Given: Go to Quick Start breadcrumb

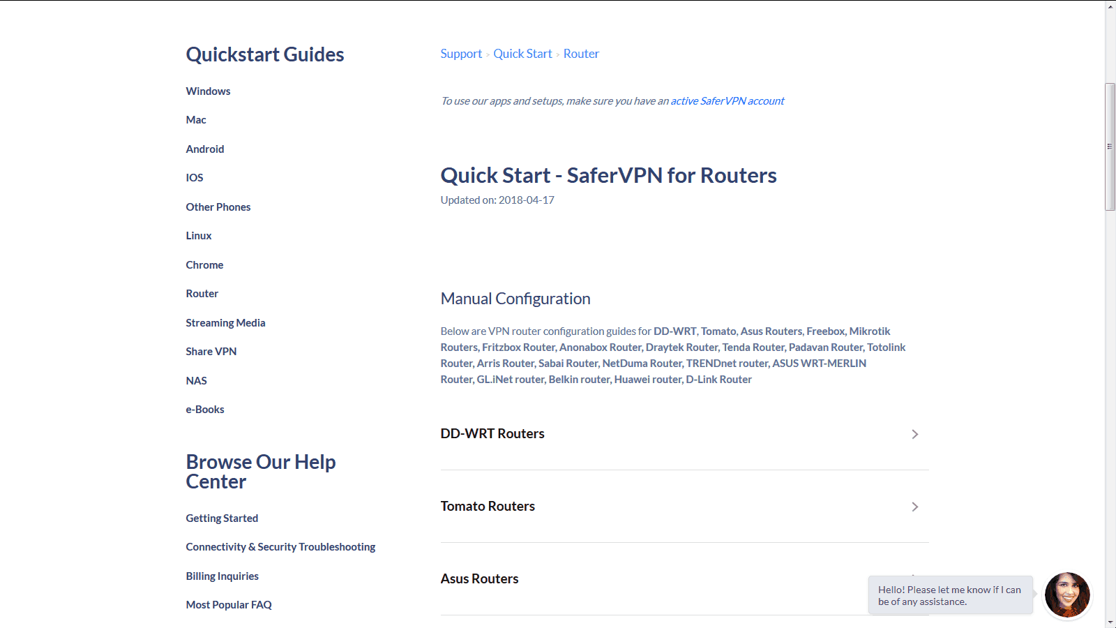Looking at the screenshot, I should [x=522, y=54].
